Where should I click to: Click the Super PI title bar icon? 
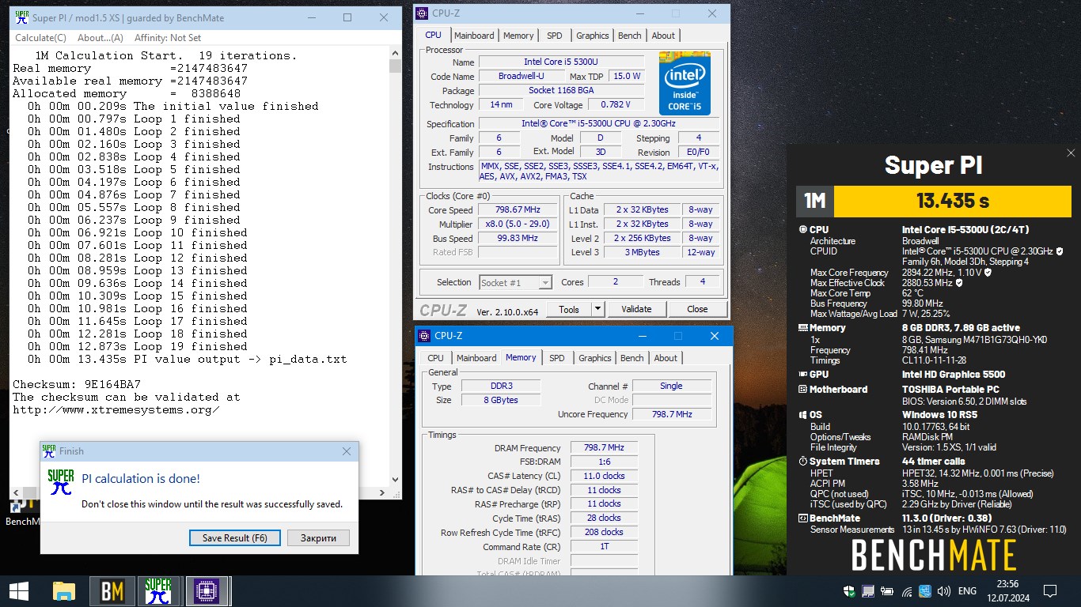pos(24,17)
